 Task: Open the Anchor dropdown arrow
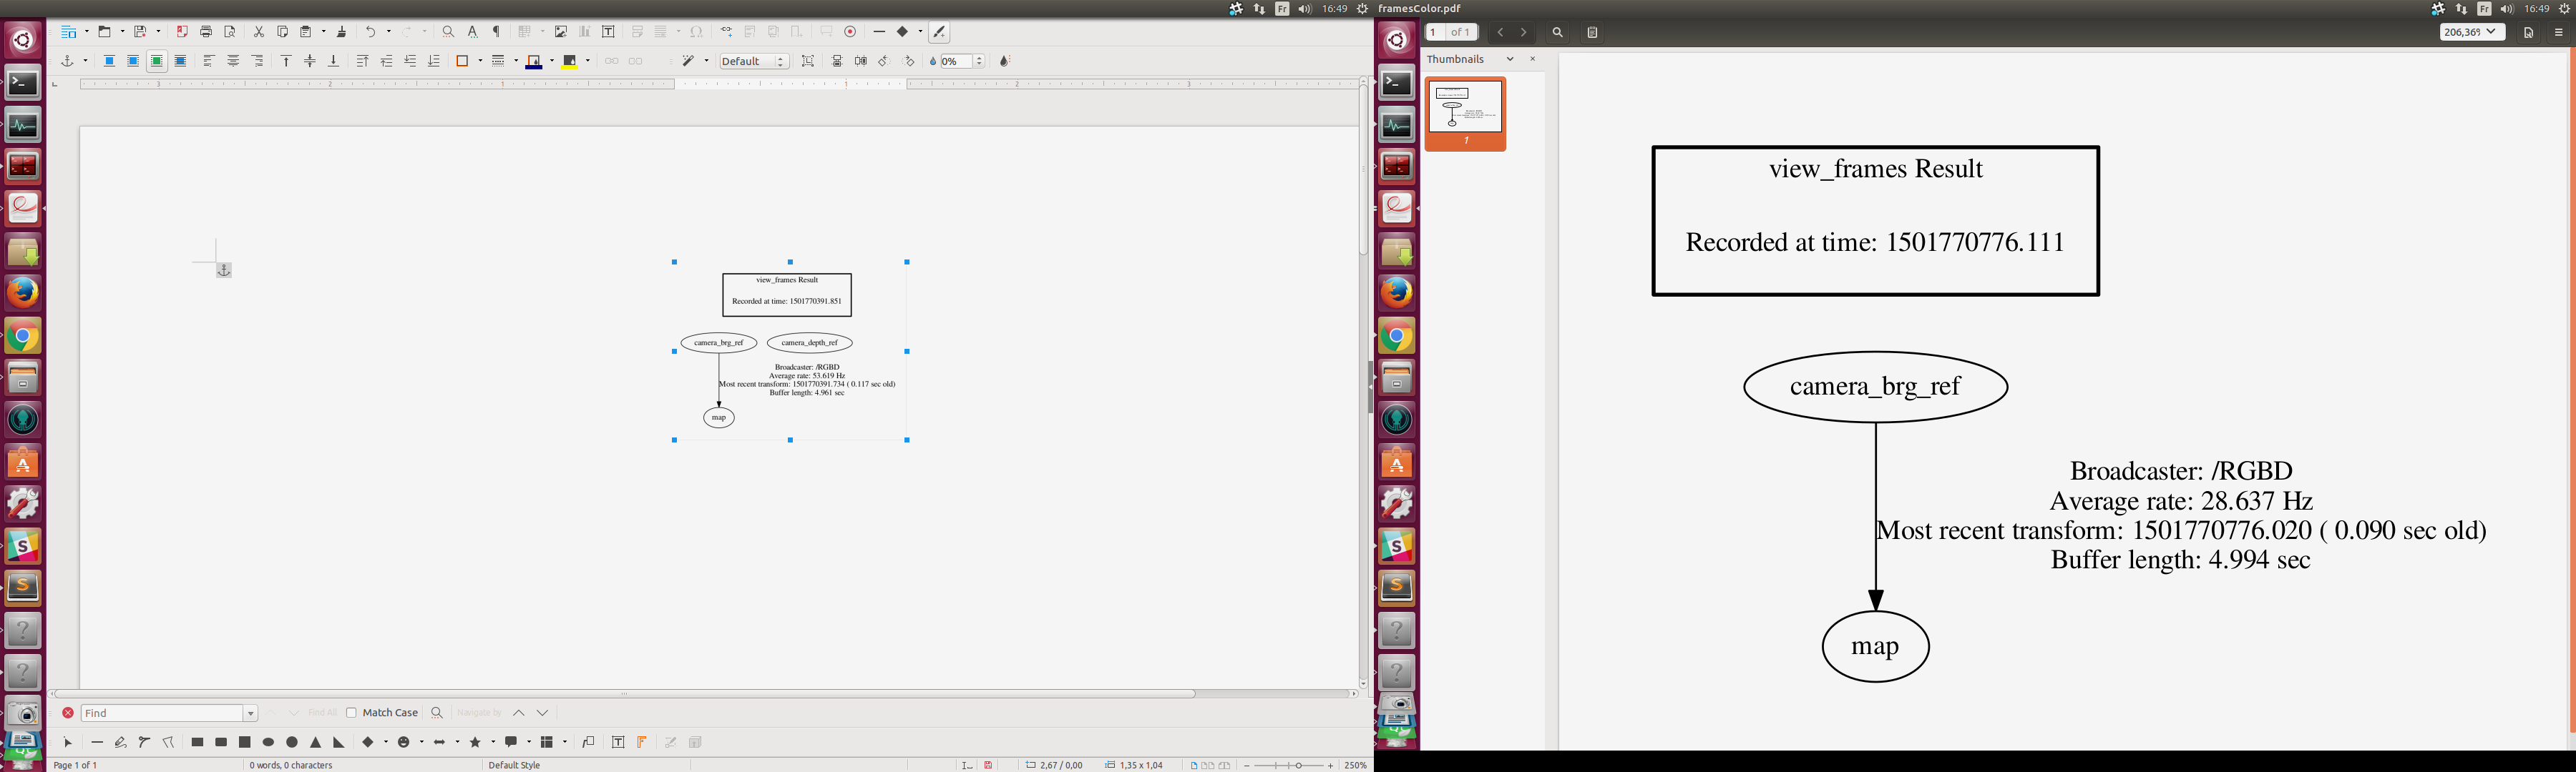85,61
